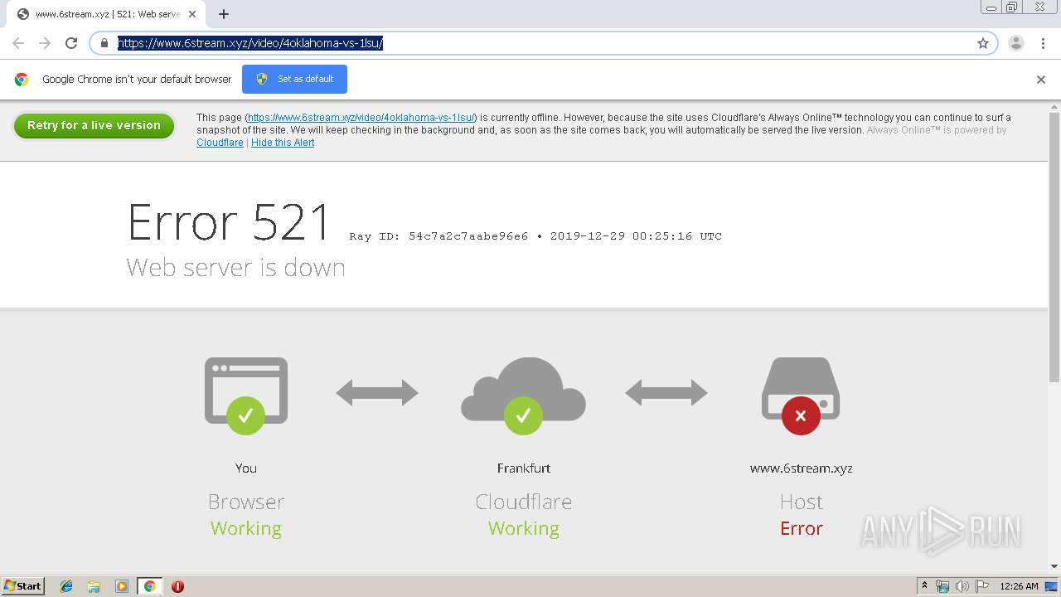1061x597 pixels.
Task: Click the Error 521 heading
Action: tap(230, 222)
